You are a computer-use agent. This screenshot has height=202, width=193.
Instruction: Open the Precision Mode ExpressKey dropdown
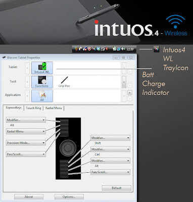click(x=26, y=143)
